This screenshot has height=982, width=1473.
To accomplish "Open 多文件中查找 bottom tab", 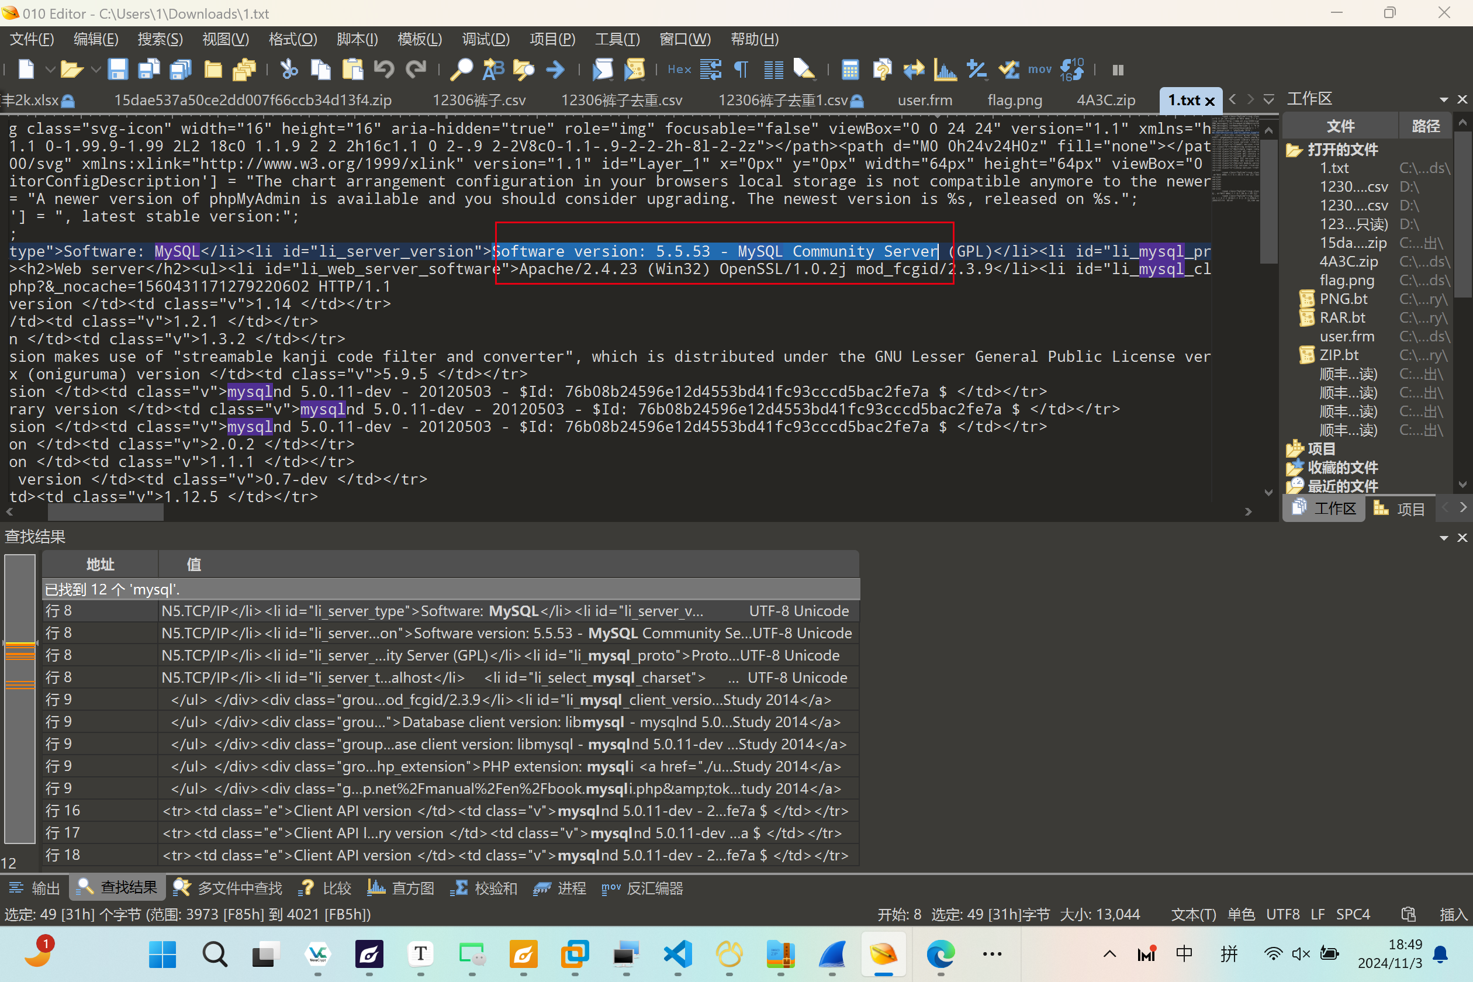I will (x=228, y=888).
